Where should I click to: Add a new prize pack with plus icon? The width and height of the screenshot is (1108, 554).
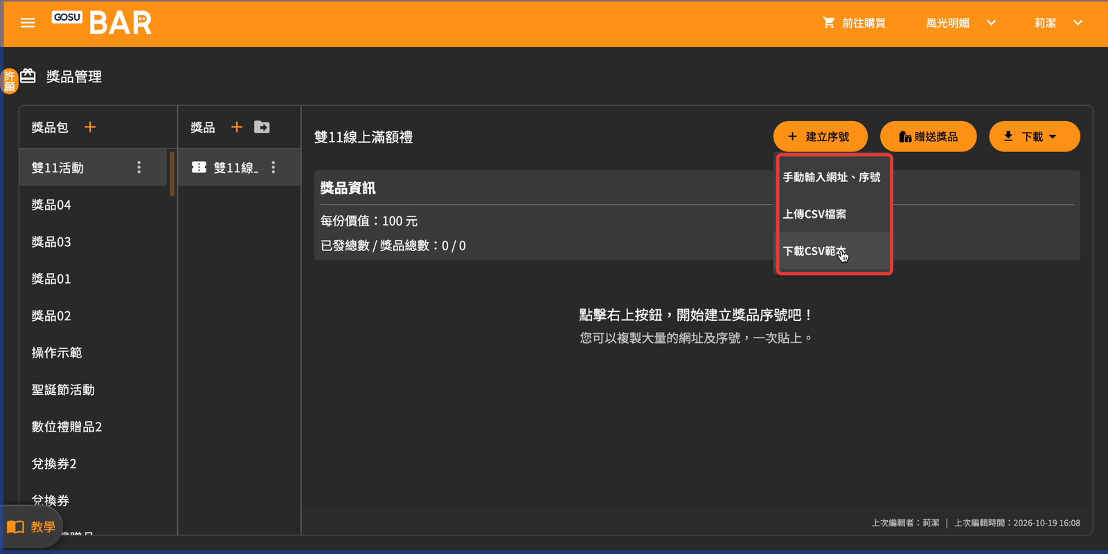pyautogui.click(x=90, y=127)
